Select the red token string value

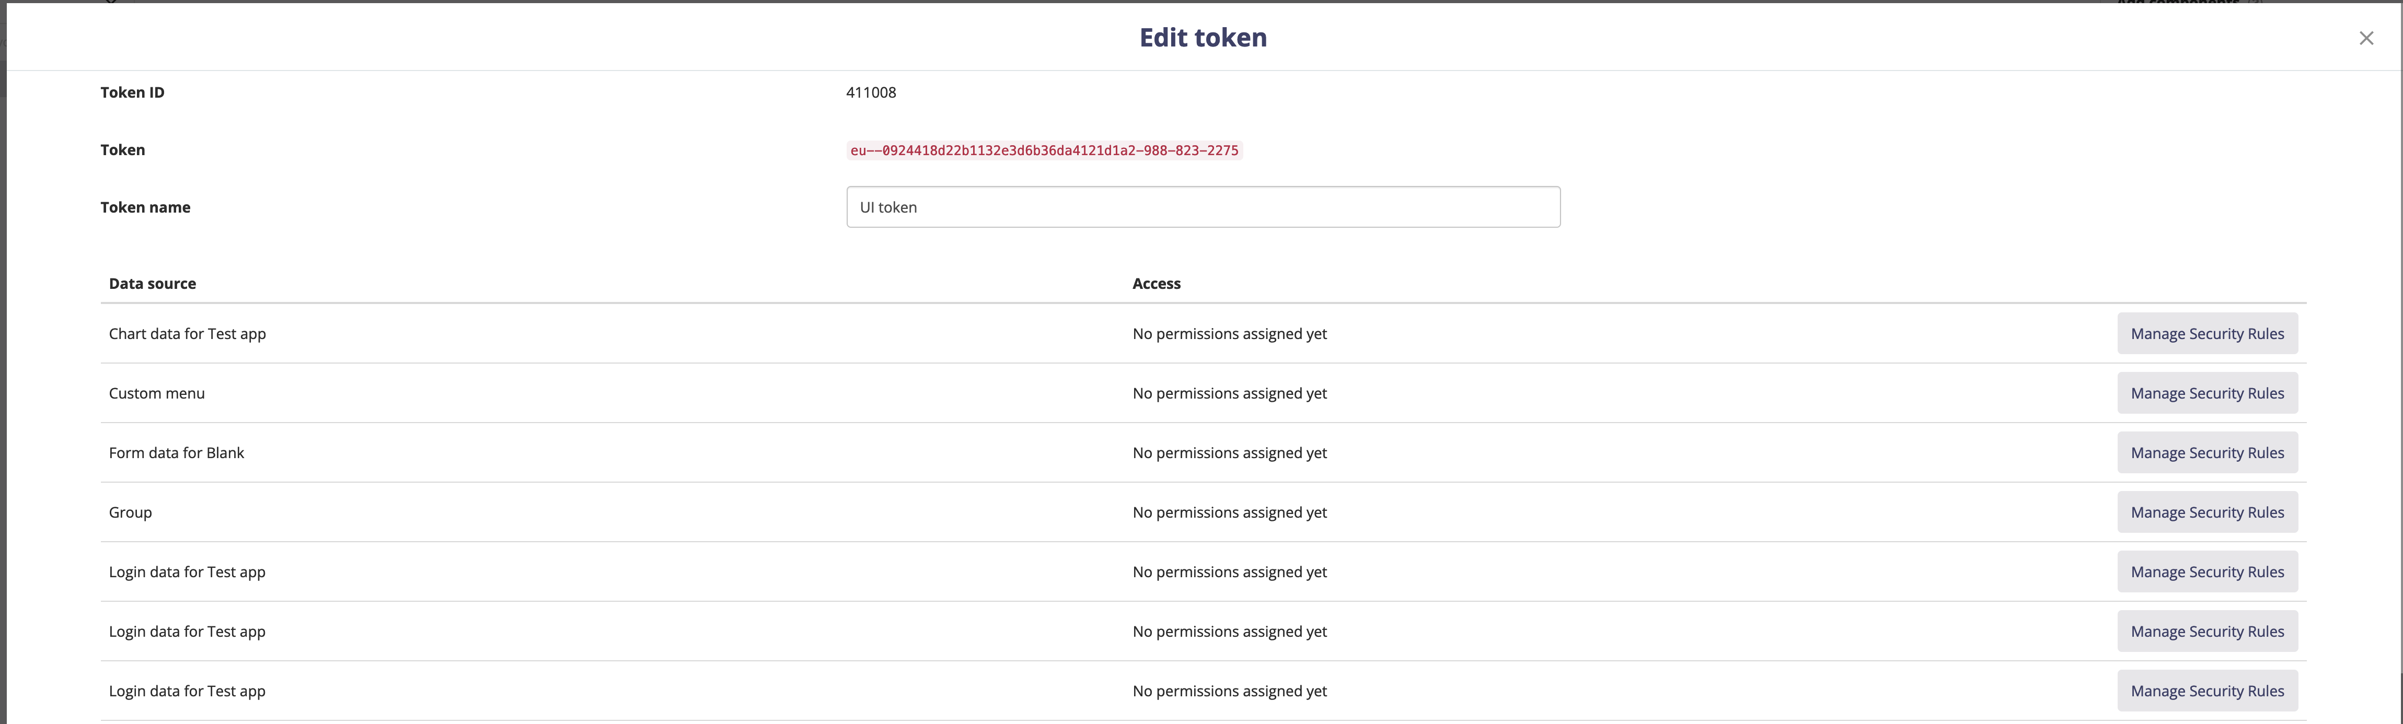tap(1044, 151)
